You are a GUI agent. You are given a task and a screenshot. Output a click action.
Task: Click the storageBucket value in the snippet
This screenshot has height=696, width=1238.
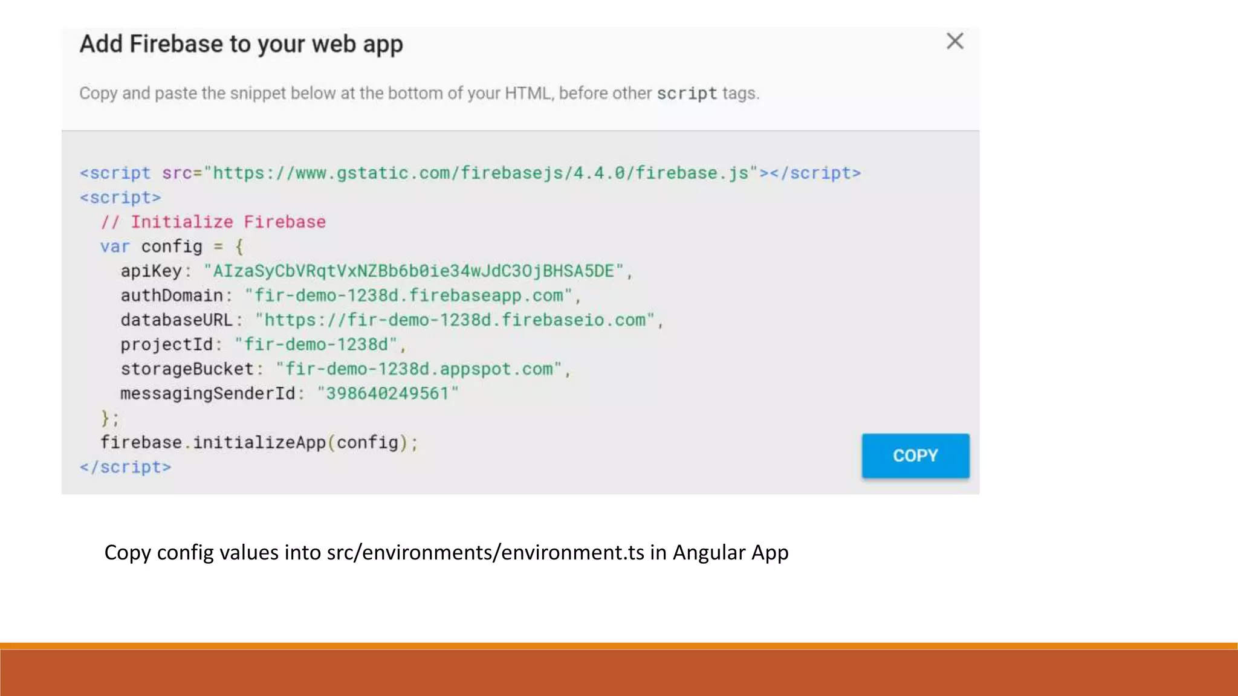tap(419, 369)
